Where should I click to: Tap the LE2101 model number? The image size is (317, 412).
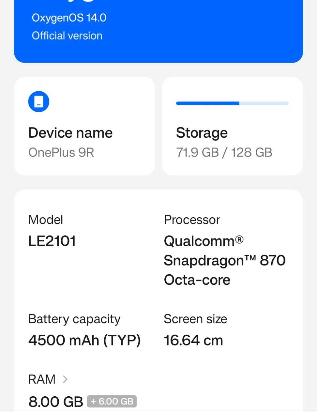point(52,241)
